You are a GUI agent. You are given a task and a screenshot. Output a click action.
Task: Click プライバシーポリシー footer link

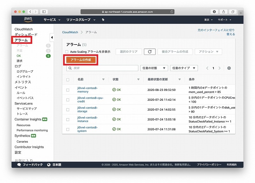coord(209,165)
